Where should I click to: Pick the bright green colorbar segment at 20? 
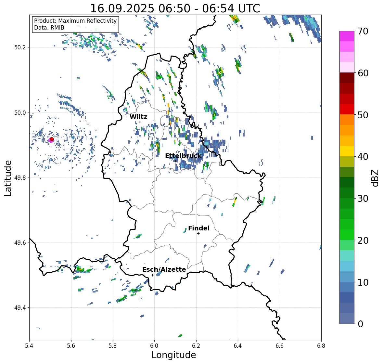[347, 235]
